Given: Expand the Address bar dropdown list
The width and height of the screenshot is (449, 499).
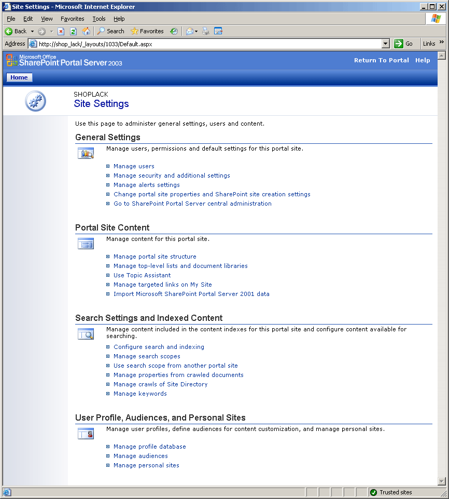Looking at the screenshot, I should (385, 44).
